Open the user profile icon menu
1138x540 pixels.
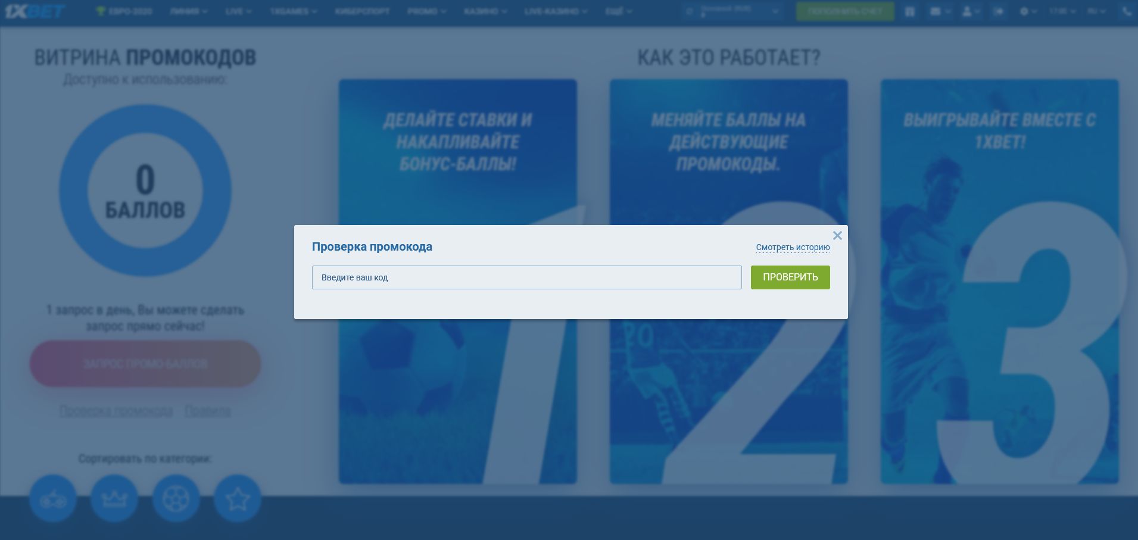point(971,11)
